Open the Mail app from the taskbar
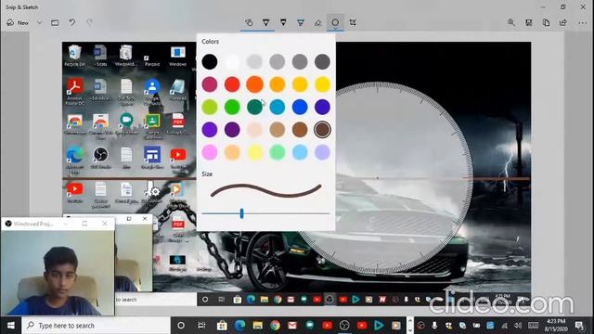Screen dimensions: 594x334 [x=292, y=326]
